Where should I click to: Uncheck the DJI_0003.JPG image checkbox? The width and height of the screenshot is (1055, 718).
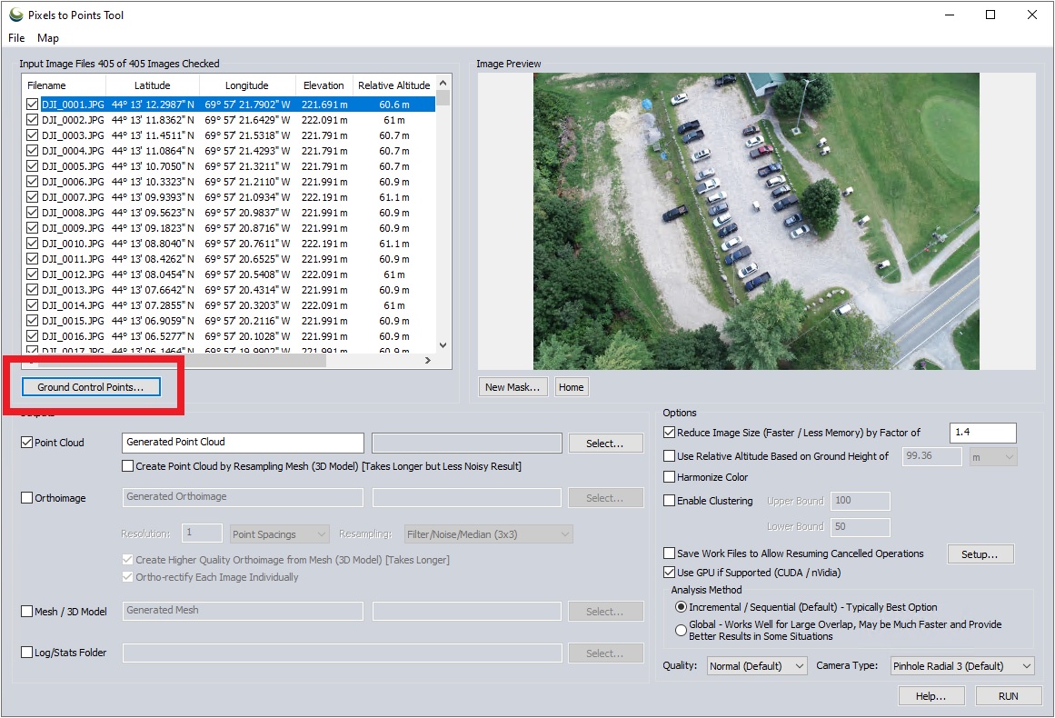33,135
